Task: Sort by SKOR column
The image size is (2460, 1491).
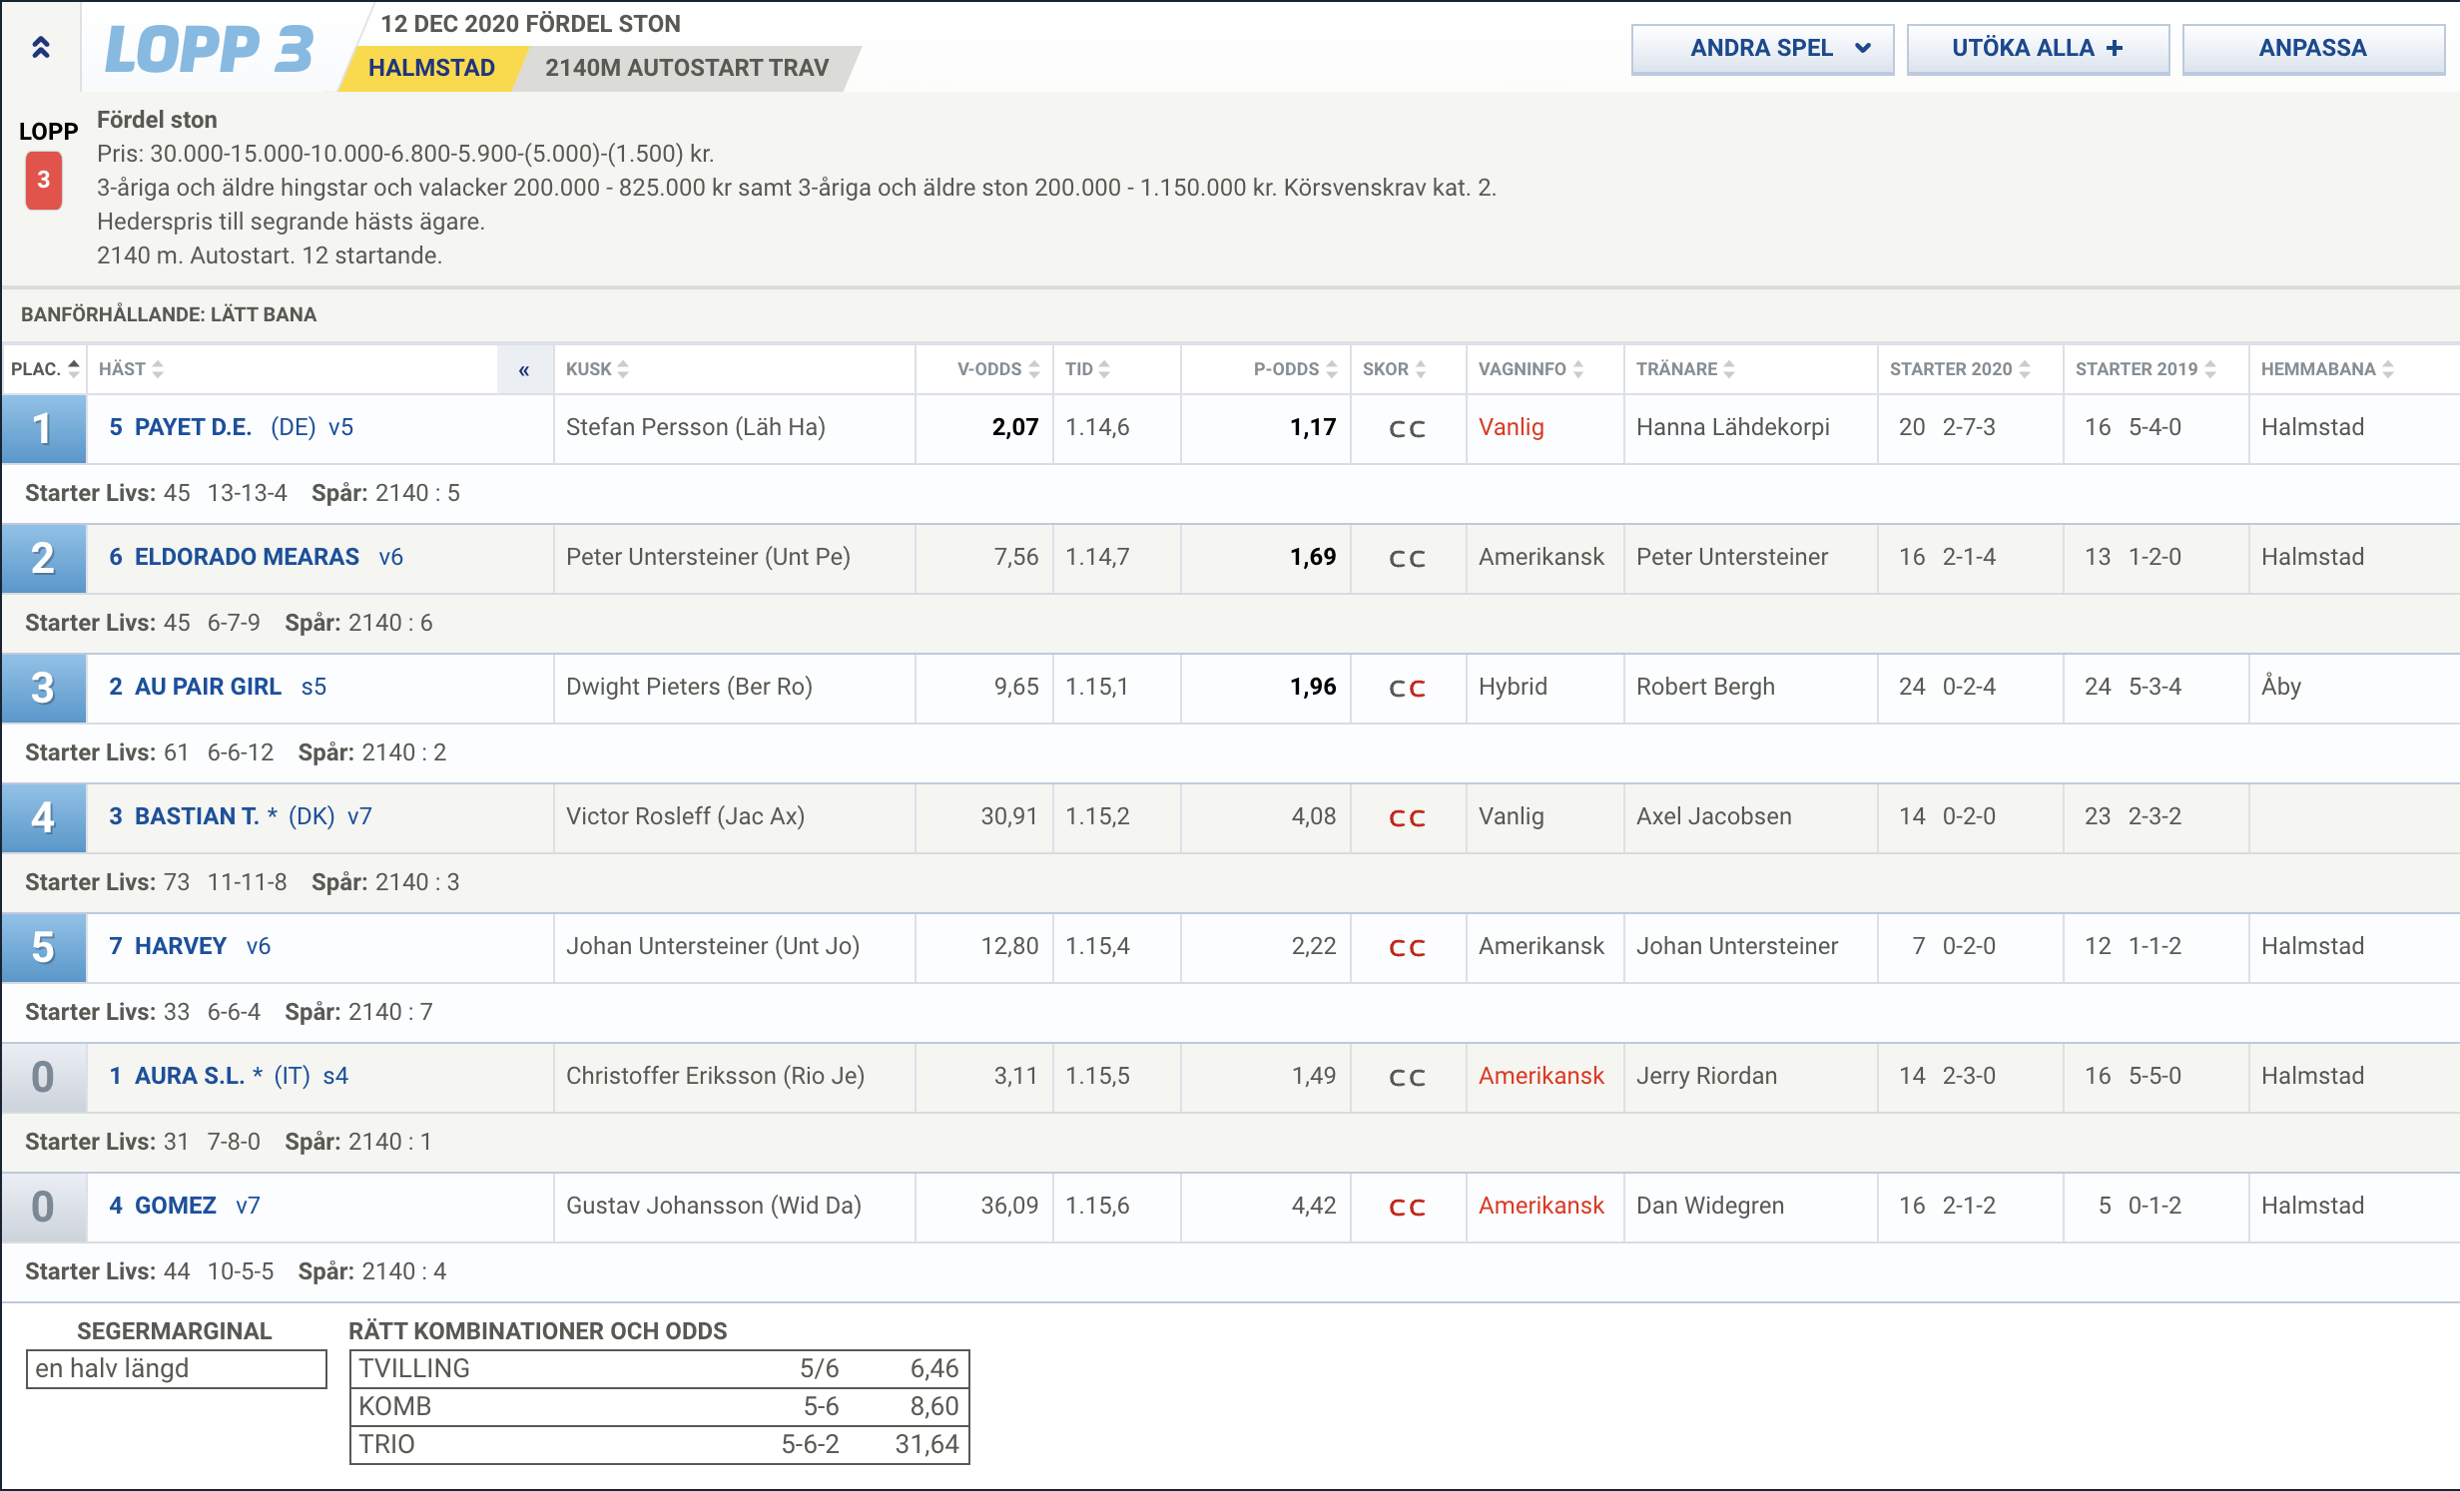Action: (1395, 369)
